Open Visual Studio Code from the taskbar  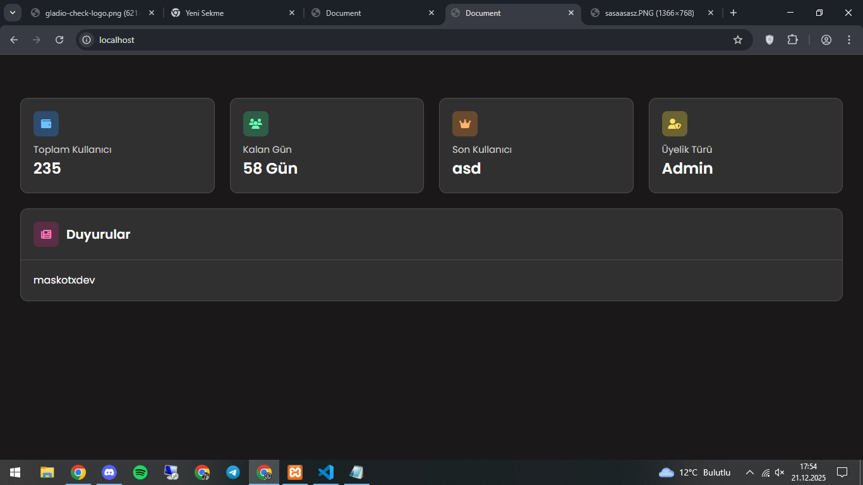(326, 472)
